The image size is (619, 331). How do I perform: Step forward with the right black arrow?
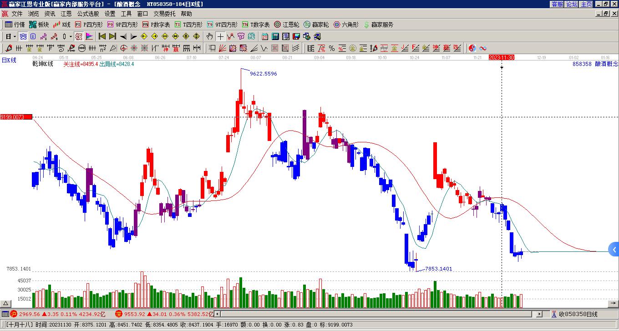coord(134,36)
